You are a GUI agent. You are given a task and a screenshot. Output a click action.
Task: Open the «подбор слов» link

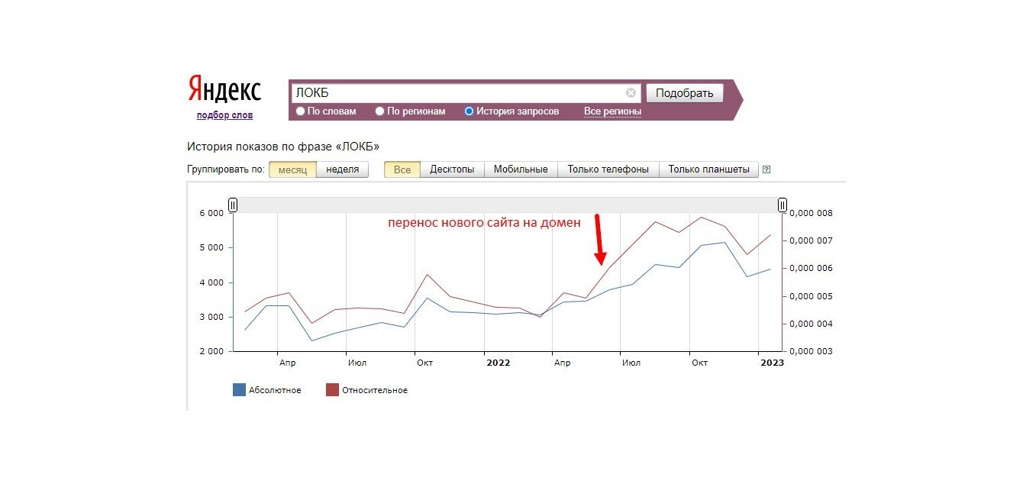tap(224, 115)
